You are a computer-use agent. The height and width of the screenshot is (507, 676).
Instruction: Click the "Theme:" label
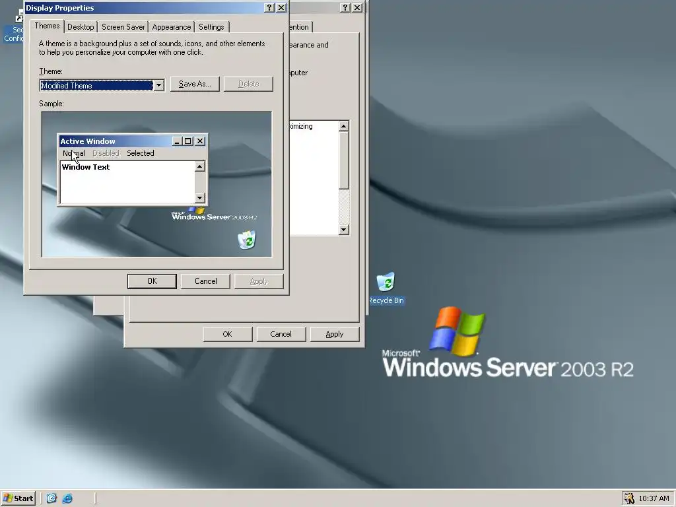pyautogui.click(x=50, y=71)
